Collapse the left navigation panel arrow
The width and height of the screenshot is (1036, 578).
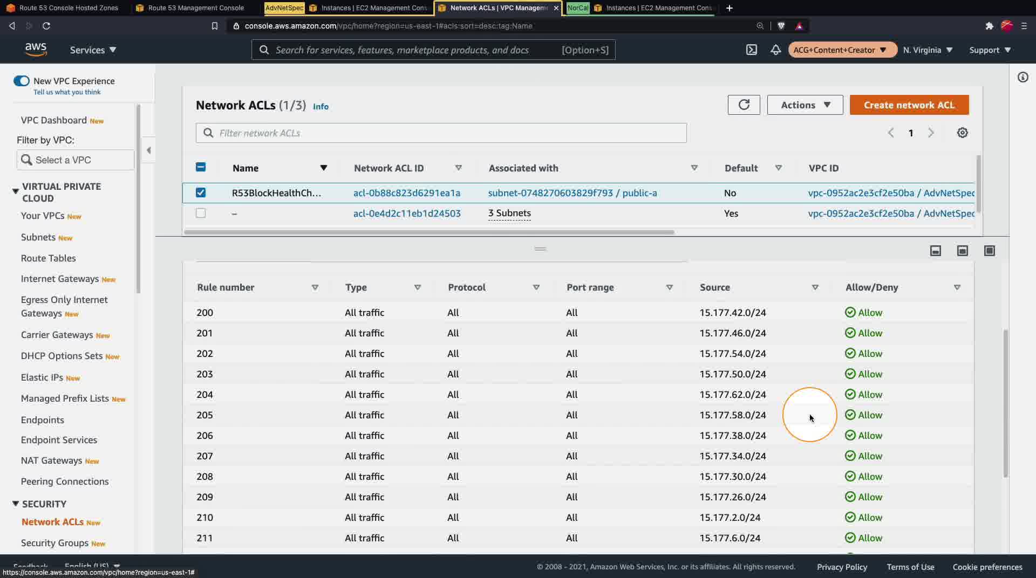(148, 150)
